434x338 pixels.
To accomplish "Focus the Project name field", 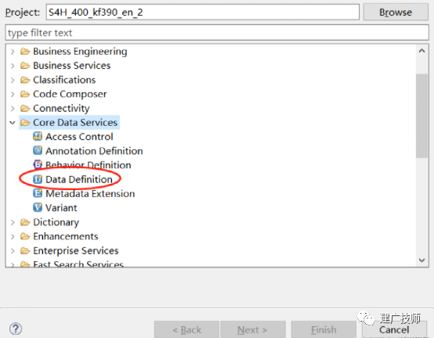I will 203,13.
